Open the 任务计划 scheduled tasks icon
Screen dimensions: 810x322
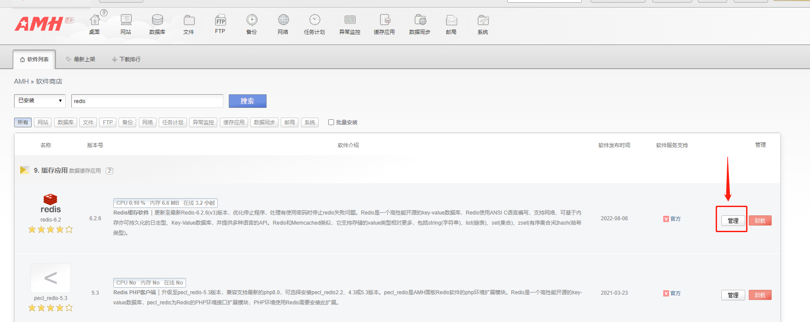(315, 20)
